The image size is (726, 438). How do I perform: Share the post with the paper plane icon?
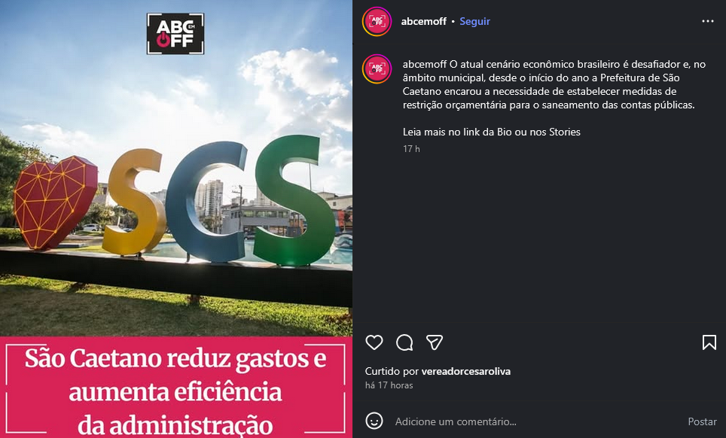(x=435, y=342)
